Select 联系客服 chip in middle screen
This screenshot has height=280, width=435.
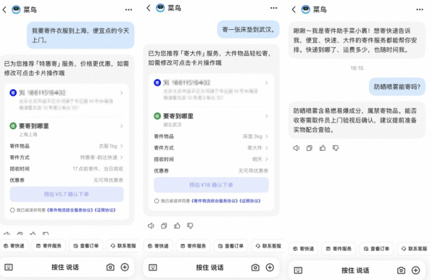click(268, 246)
